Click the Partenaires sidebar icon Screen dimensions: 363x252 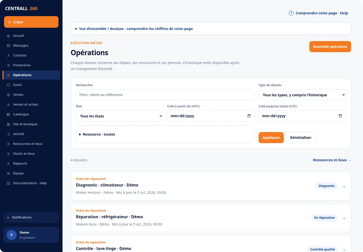pyautogui.click(x=8, y=65)
